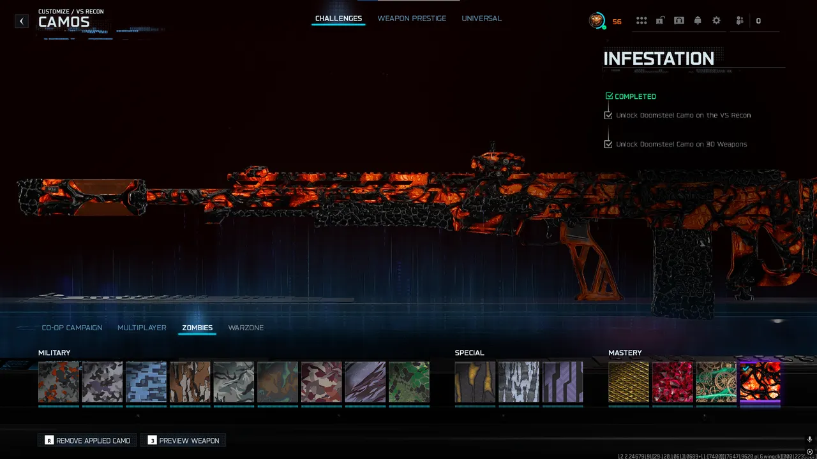Click the player level 56

point(617,22)
